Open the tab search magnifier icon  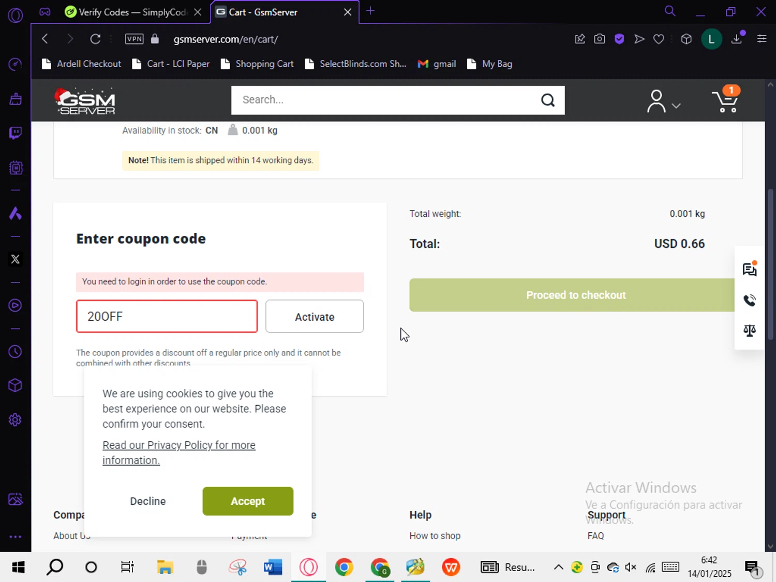click(670, 11)
